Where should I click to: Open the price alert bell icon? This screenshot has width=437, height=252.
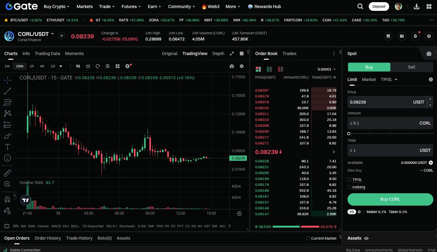(x=415, y=36)
